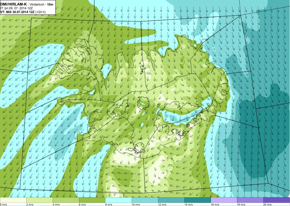The image size is (290, 206).
Task: Select the light purple 16–18 m/s swatch
Action: pyautogui.click(x=224, y=200)
